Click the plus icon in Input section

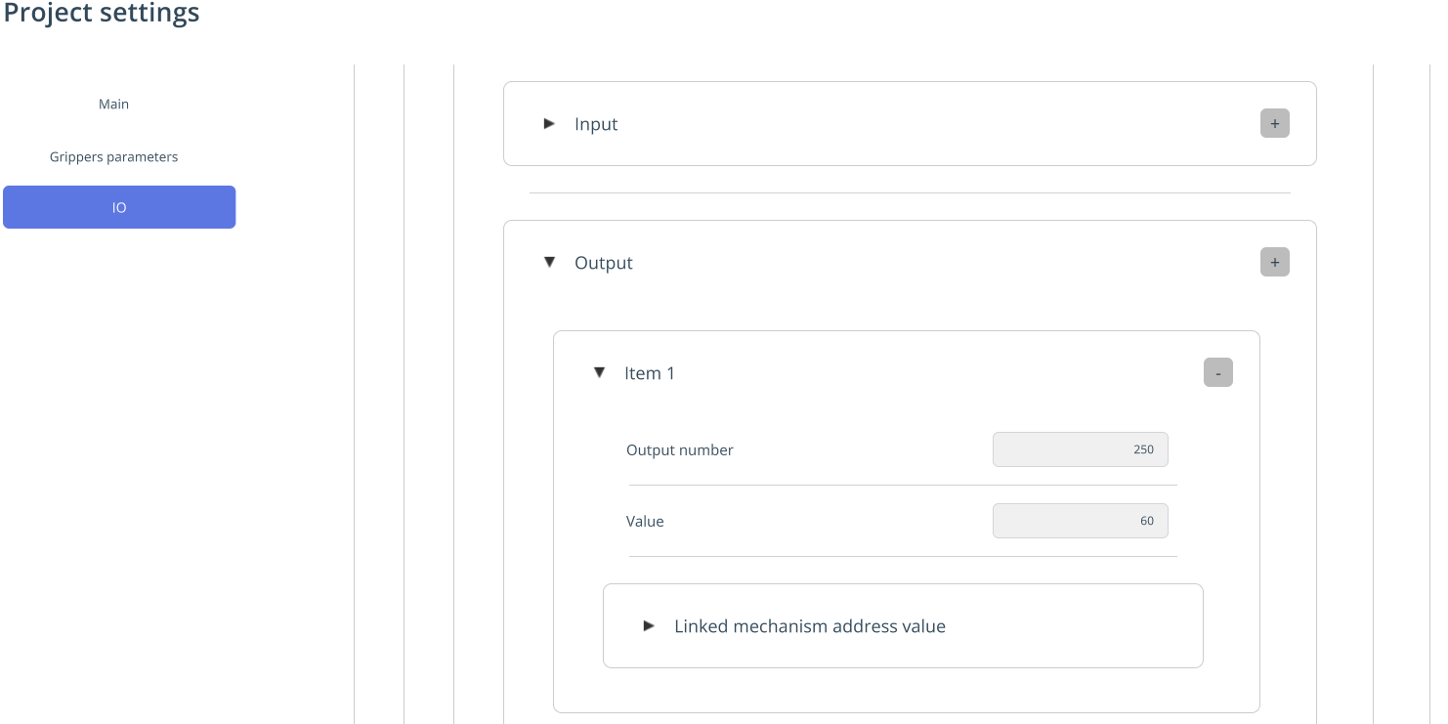coord(1274,124)
